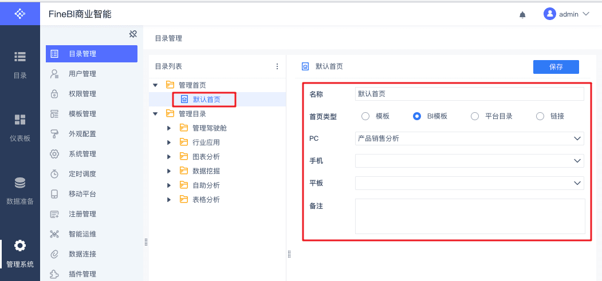Open the 权限管理 menu item
602x281 pixels.
click(x=82, y=94)
